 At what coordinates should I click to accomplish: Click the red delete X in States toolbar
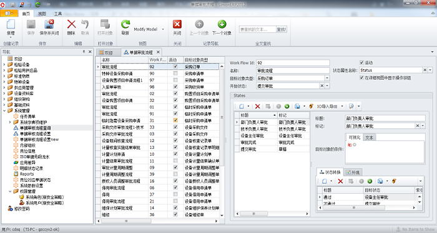tap(257, 106)
